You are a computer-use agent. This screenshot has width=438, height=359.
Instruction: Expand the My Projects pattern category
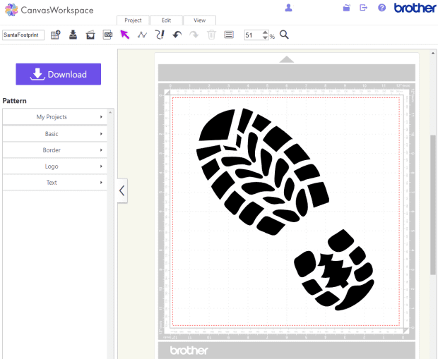(x=55, y=117)
